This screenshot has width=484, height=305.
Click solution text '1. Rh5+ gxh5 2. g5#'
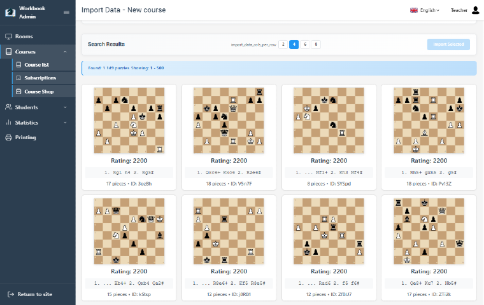click(429, 173)
